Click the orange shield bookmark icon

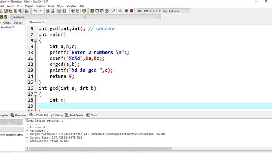tap(84, 11)
